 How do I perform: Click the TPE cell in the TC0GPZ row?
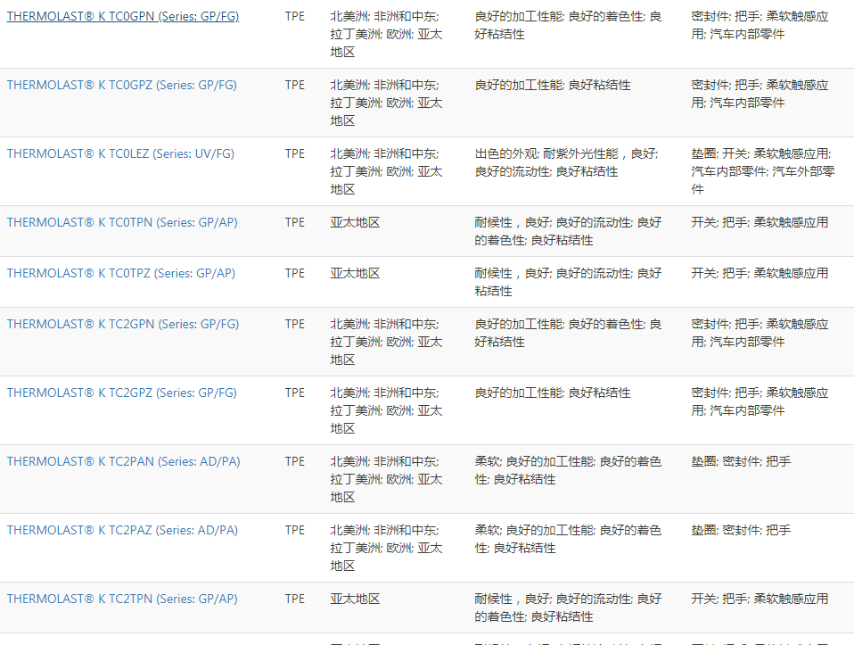coord(295,85)
